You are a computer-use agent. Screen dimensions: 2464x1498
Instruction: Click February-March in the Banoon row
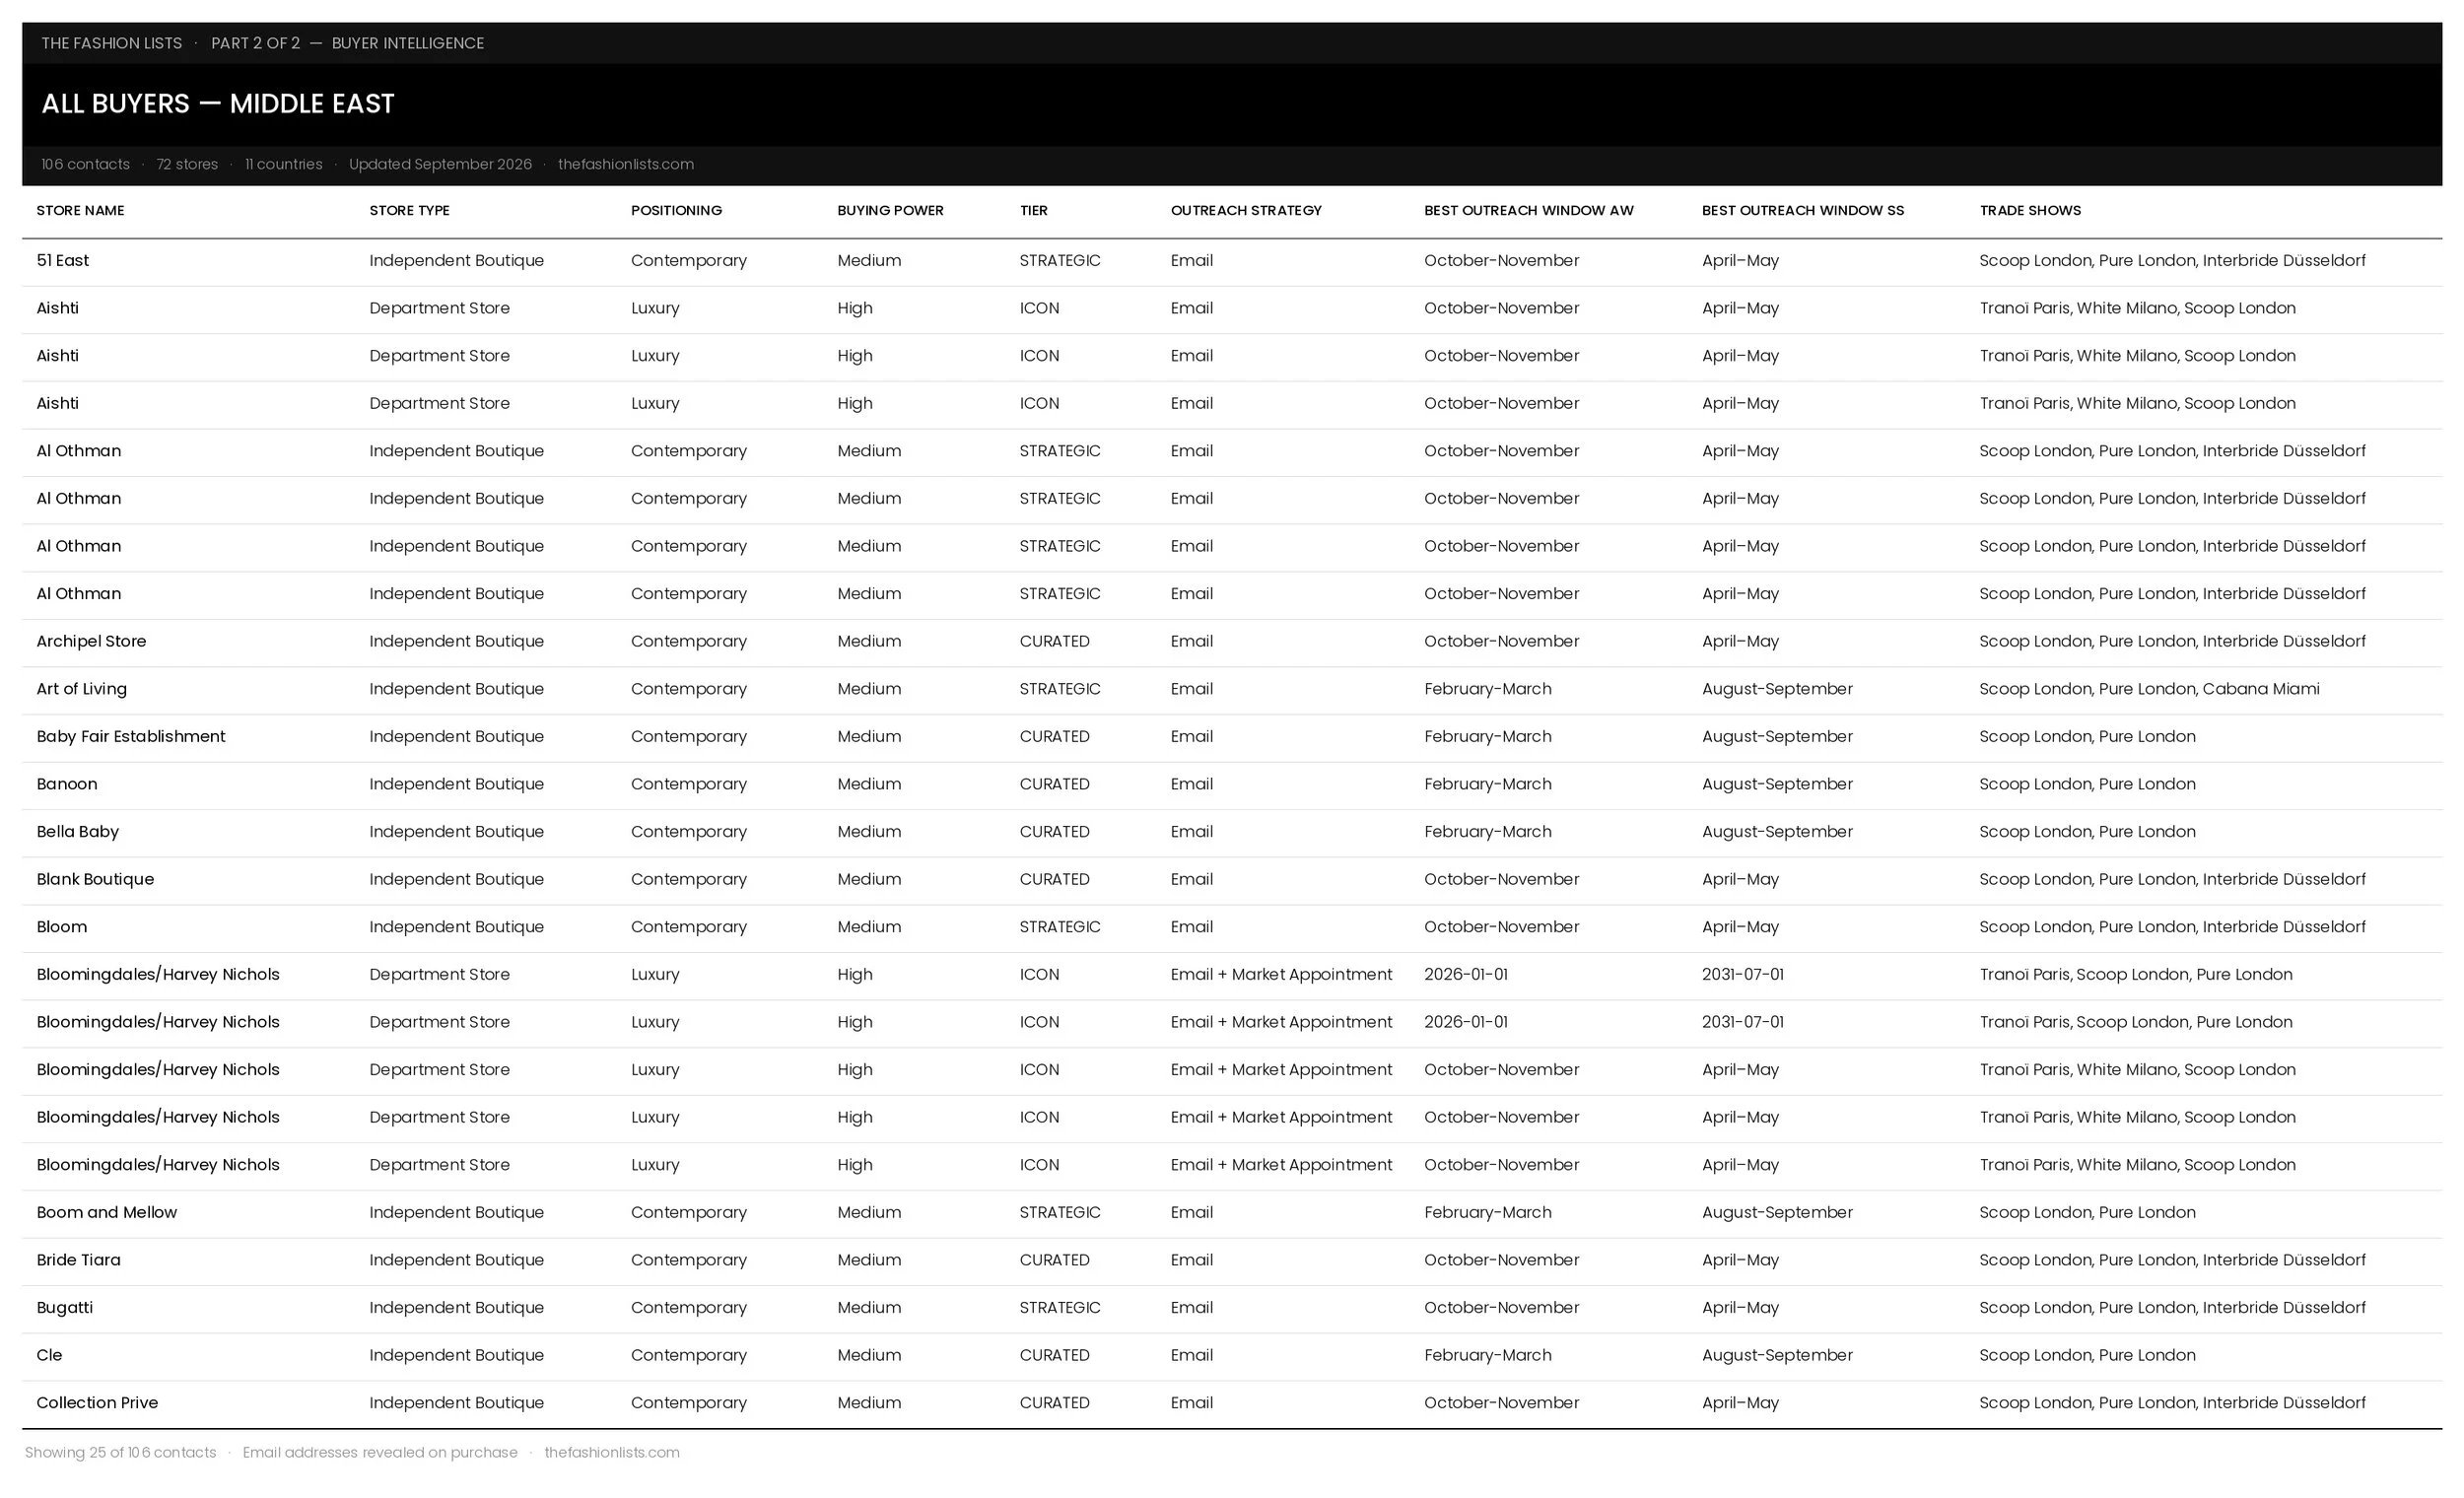1488,784
